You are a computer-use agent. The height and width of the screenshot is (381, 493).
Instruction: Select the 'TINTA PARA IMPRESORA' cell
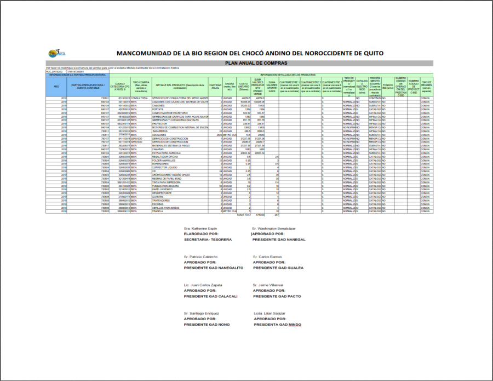click(180, 183)
